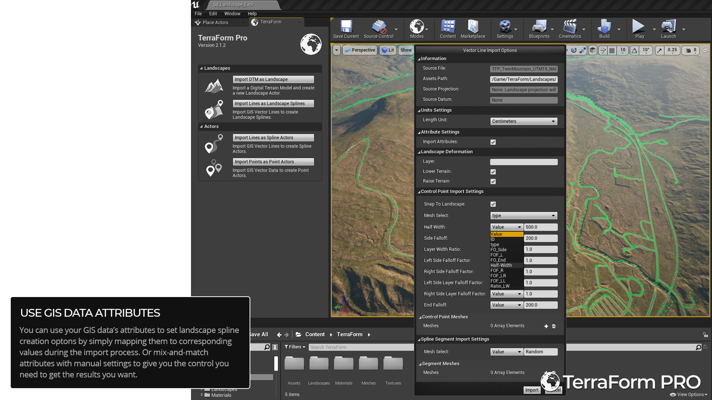Open the control point Mesh Select type dropdown

[x=523, y=216]
